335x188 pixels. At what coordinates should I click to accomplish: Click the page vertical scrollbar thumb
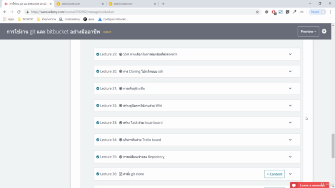pyautogui.click(x=333, y=146)
